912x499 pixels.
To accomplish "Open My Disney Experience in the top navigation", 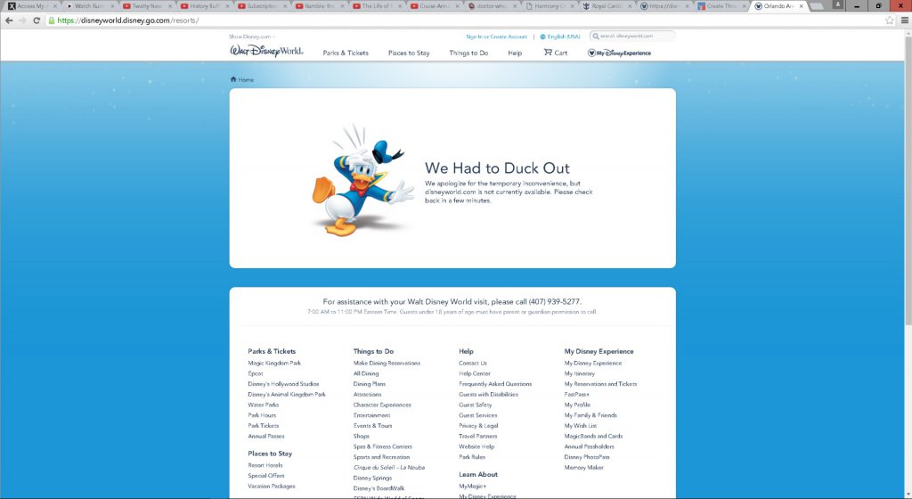I will click(x=620, y=53).
